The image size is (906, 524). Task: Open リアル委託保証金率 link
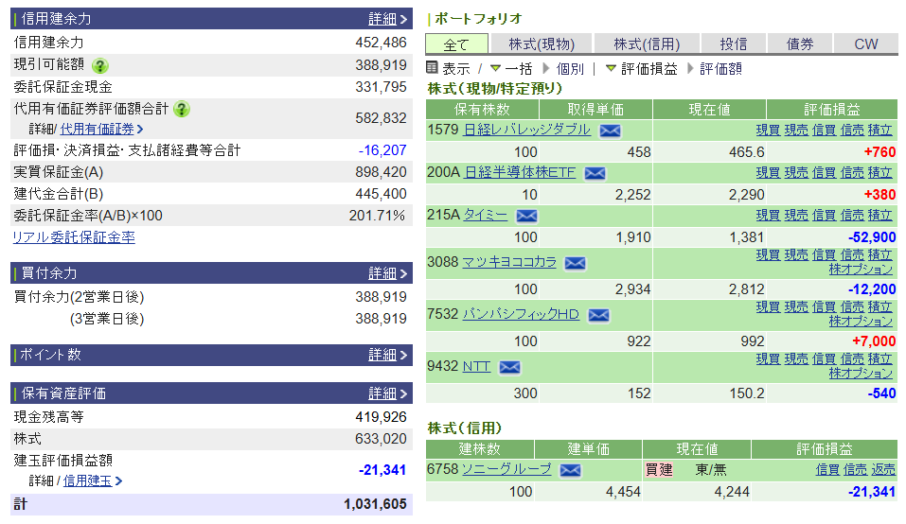point(74,237)
